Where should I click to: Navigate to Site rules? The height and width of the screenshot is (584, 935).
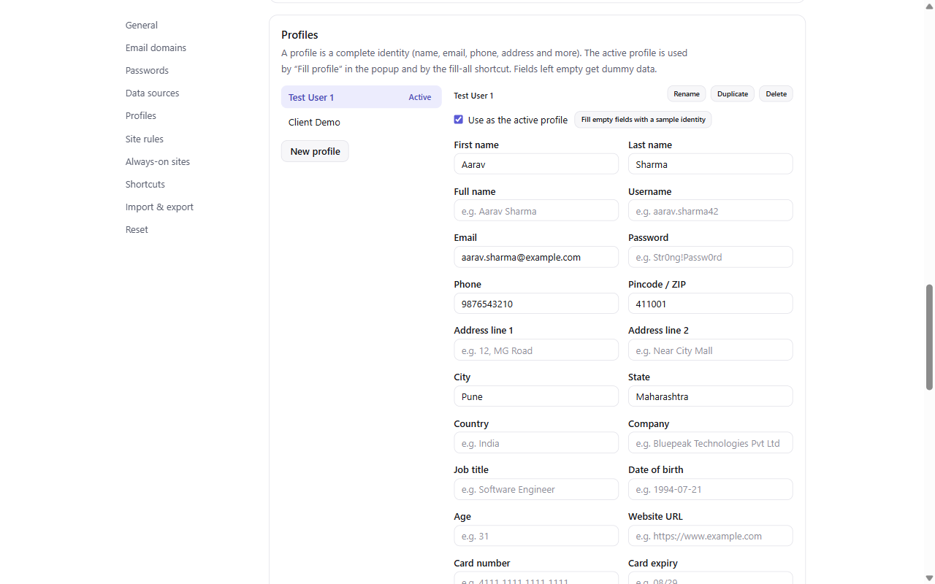pyautogui.click(x=145, y=139)
